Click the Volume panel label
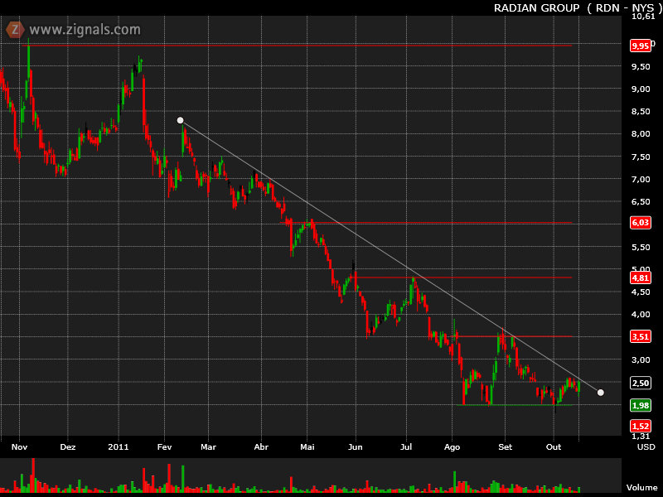The image size is (663, 497). coord(641,487)
